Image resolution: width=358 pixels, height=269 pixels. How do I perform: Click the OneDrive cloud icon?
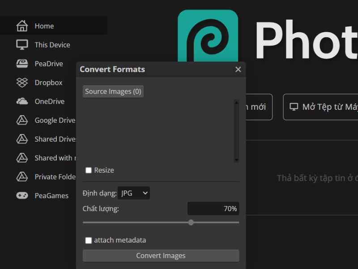tap(22, 101)
